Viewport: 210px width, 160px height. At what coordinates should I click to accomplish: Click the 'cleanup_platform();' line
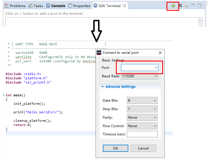32,121
